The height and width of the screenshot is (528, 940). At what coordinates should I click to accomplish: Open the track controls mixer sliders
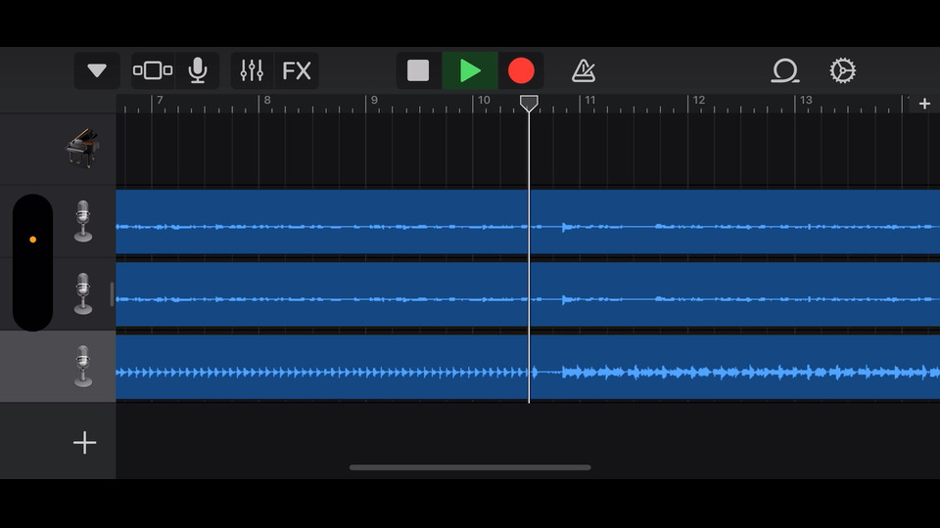pos(253,70)
